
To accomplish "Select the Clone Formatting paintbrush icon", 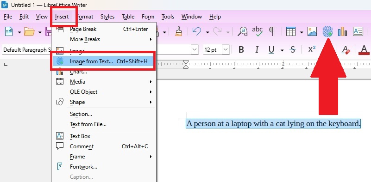I will [x=179, y=31].
